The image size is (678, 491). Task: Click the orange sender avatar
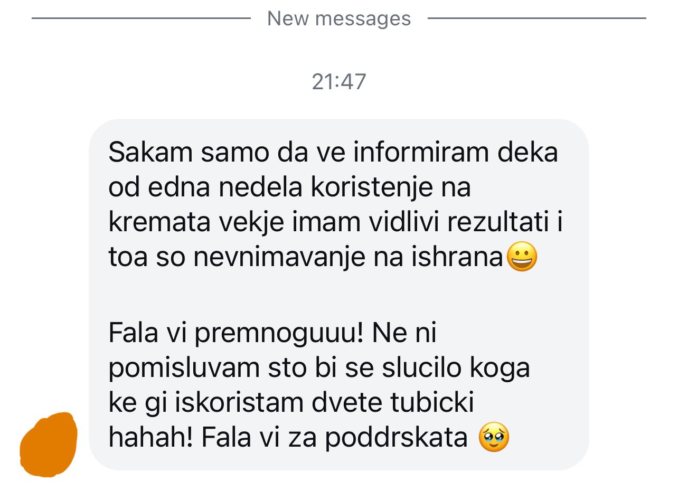pos(49,445)
